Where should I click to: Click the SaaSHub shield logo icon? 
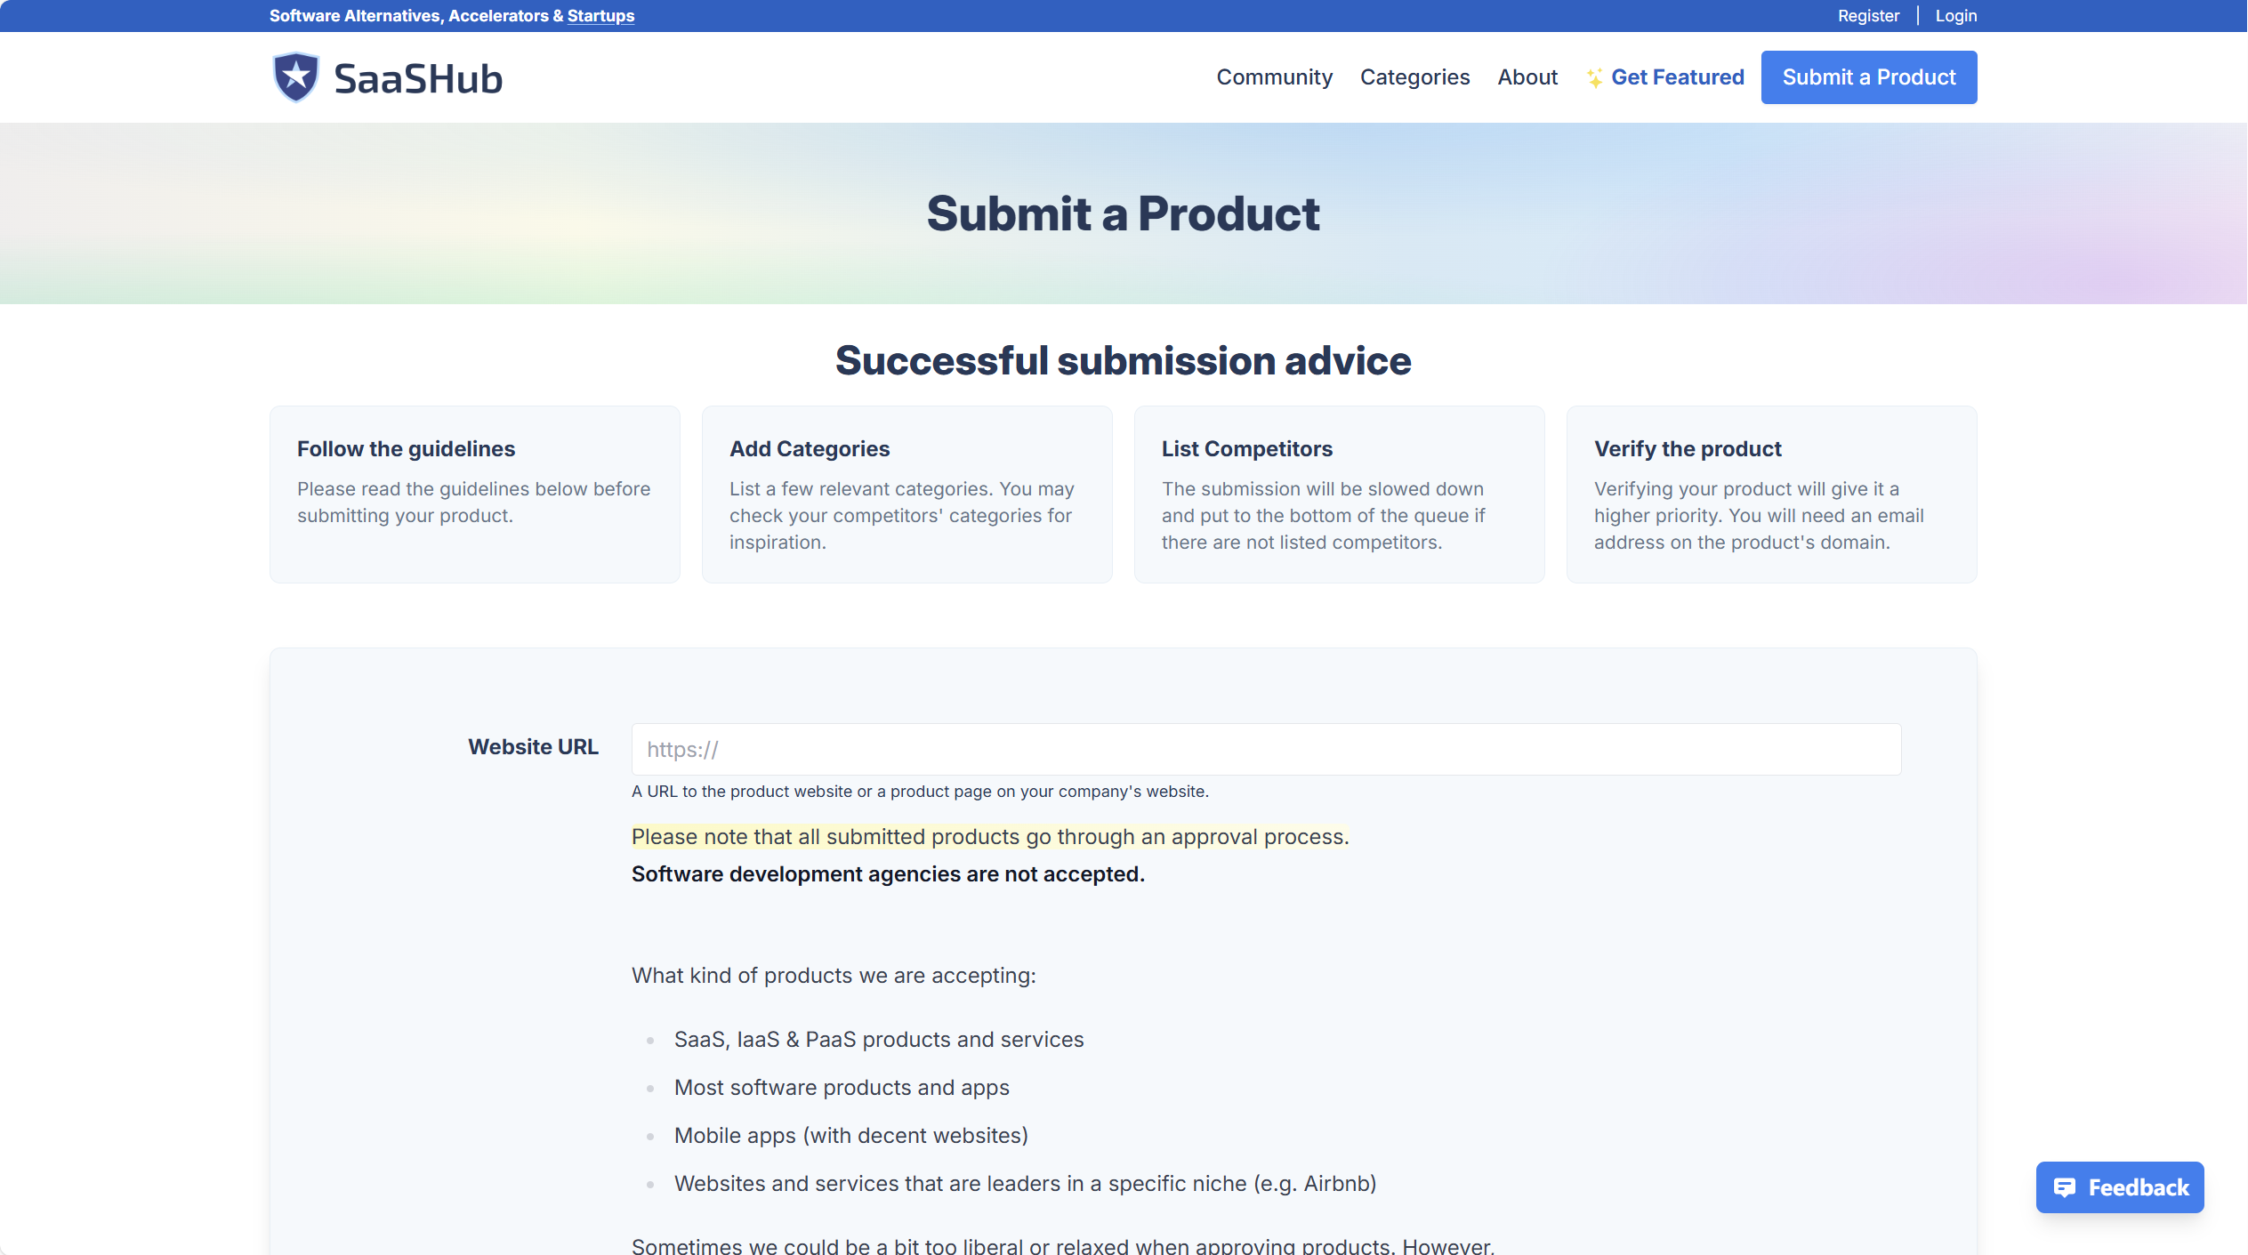(295, 77)
